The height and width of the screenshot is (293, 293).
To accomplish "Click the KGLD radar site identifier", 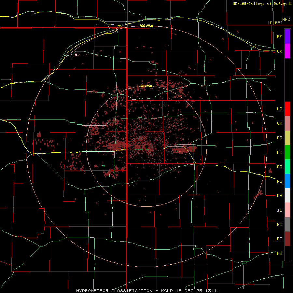I will 167,291.
